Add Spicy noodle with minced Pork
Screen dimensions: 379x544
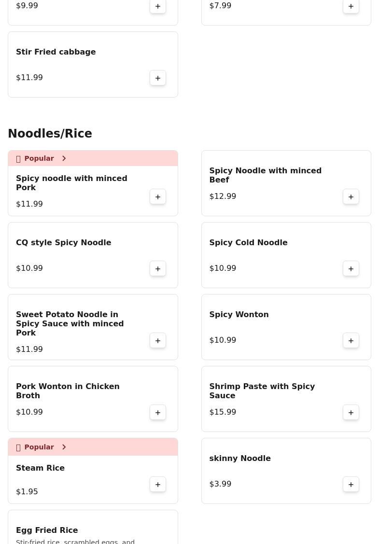click(x=158, y=196)
